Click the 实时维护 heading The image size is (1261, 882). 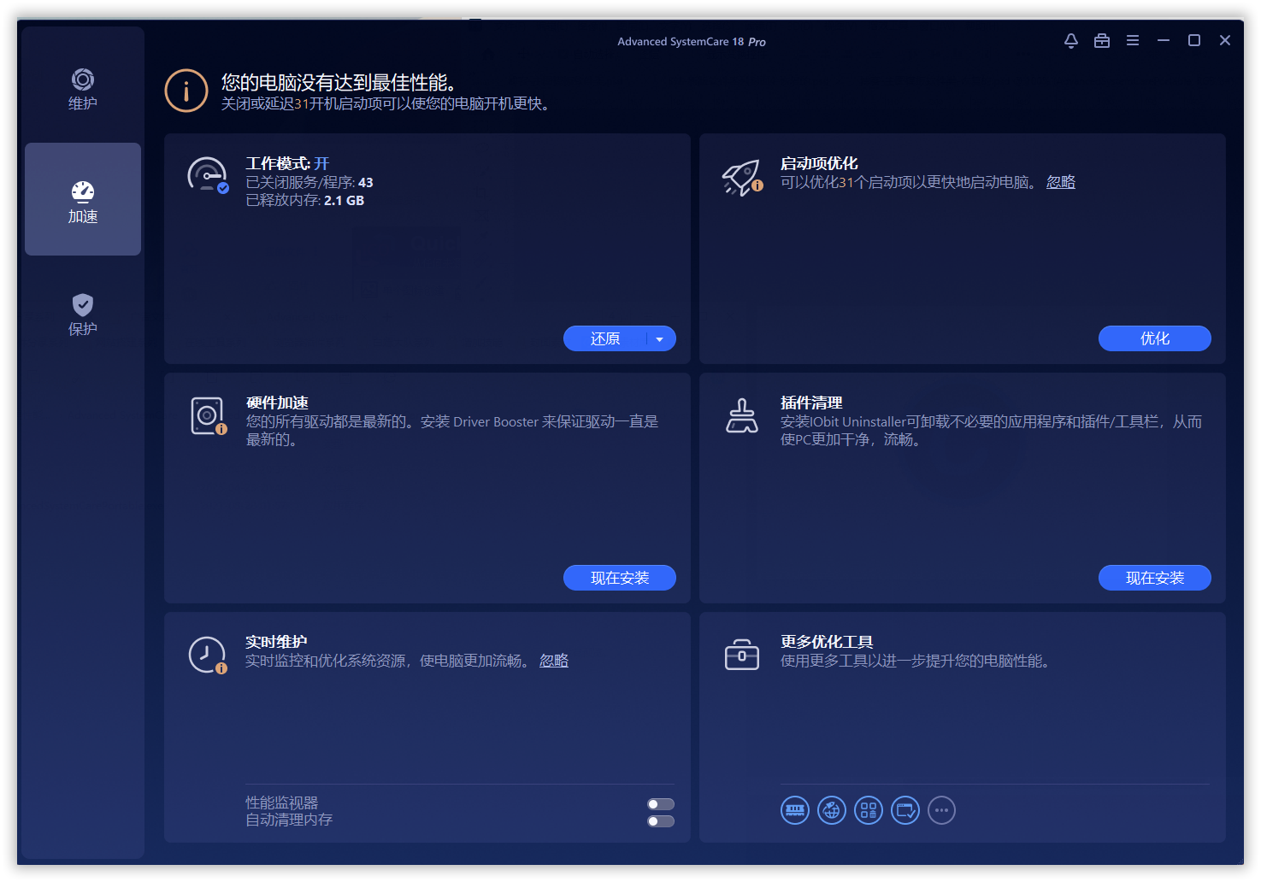point(276,642)
